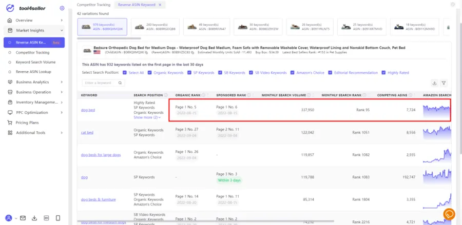This screenshot has width=462, height=225.
Task: Open dropdown arrow next to user avatar
Action: coord(15,218)
